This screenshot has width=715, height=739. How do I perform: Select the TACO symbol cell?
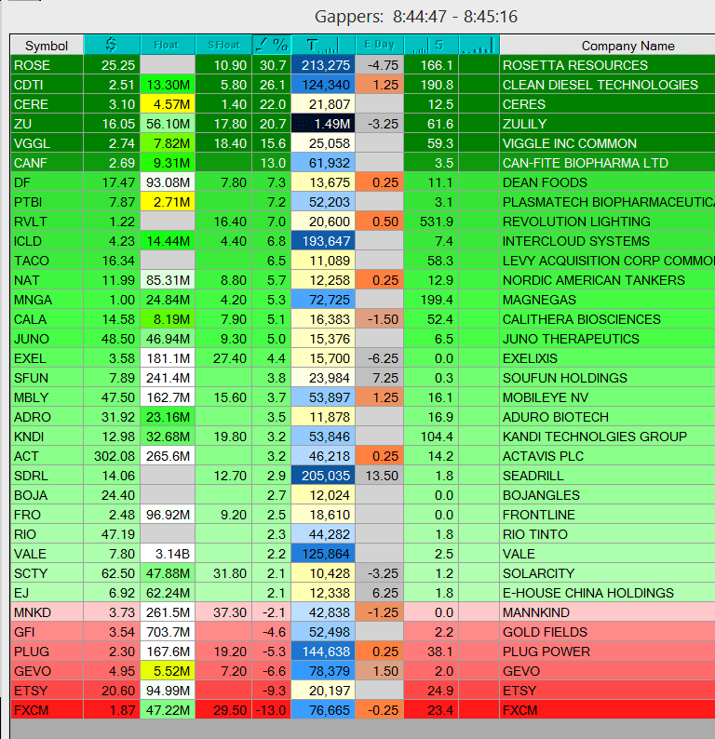point(47,261)
